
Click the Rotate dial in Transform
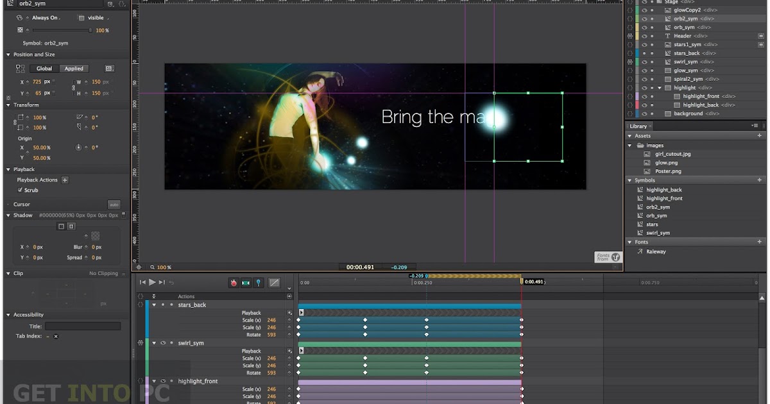tap(79, 147)
